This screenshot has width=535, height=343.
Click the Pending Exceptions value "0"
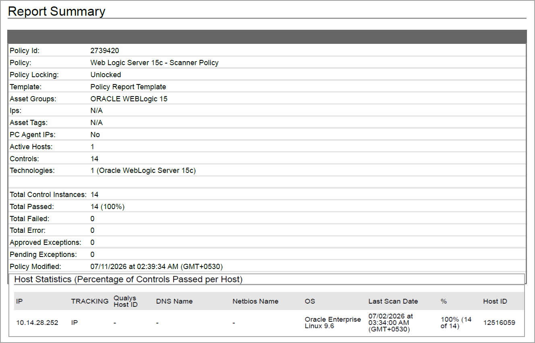coord(93,255)
